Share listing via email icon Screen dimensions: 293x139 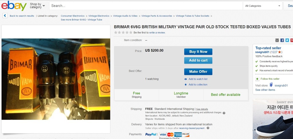pyautogui.click(x=277, y=40)
